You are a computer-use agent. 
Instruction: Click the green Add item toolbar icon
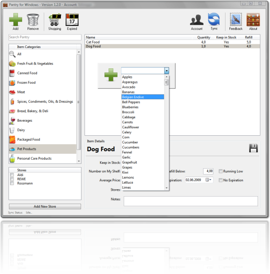15,19
